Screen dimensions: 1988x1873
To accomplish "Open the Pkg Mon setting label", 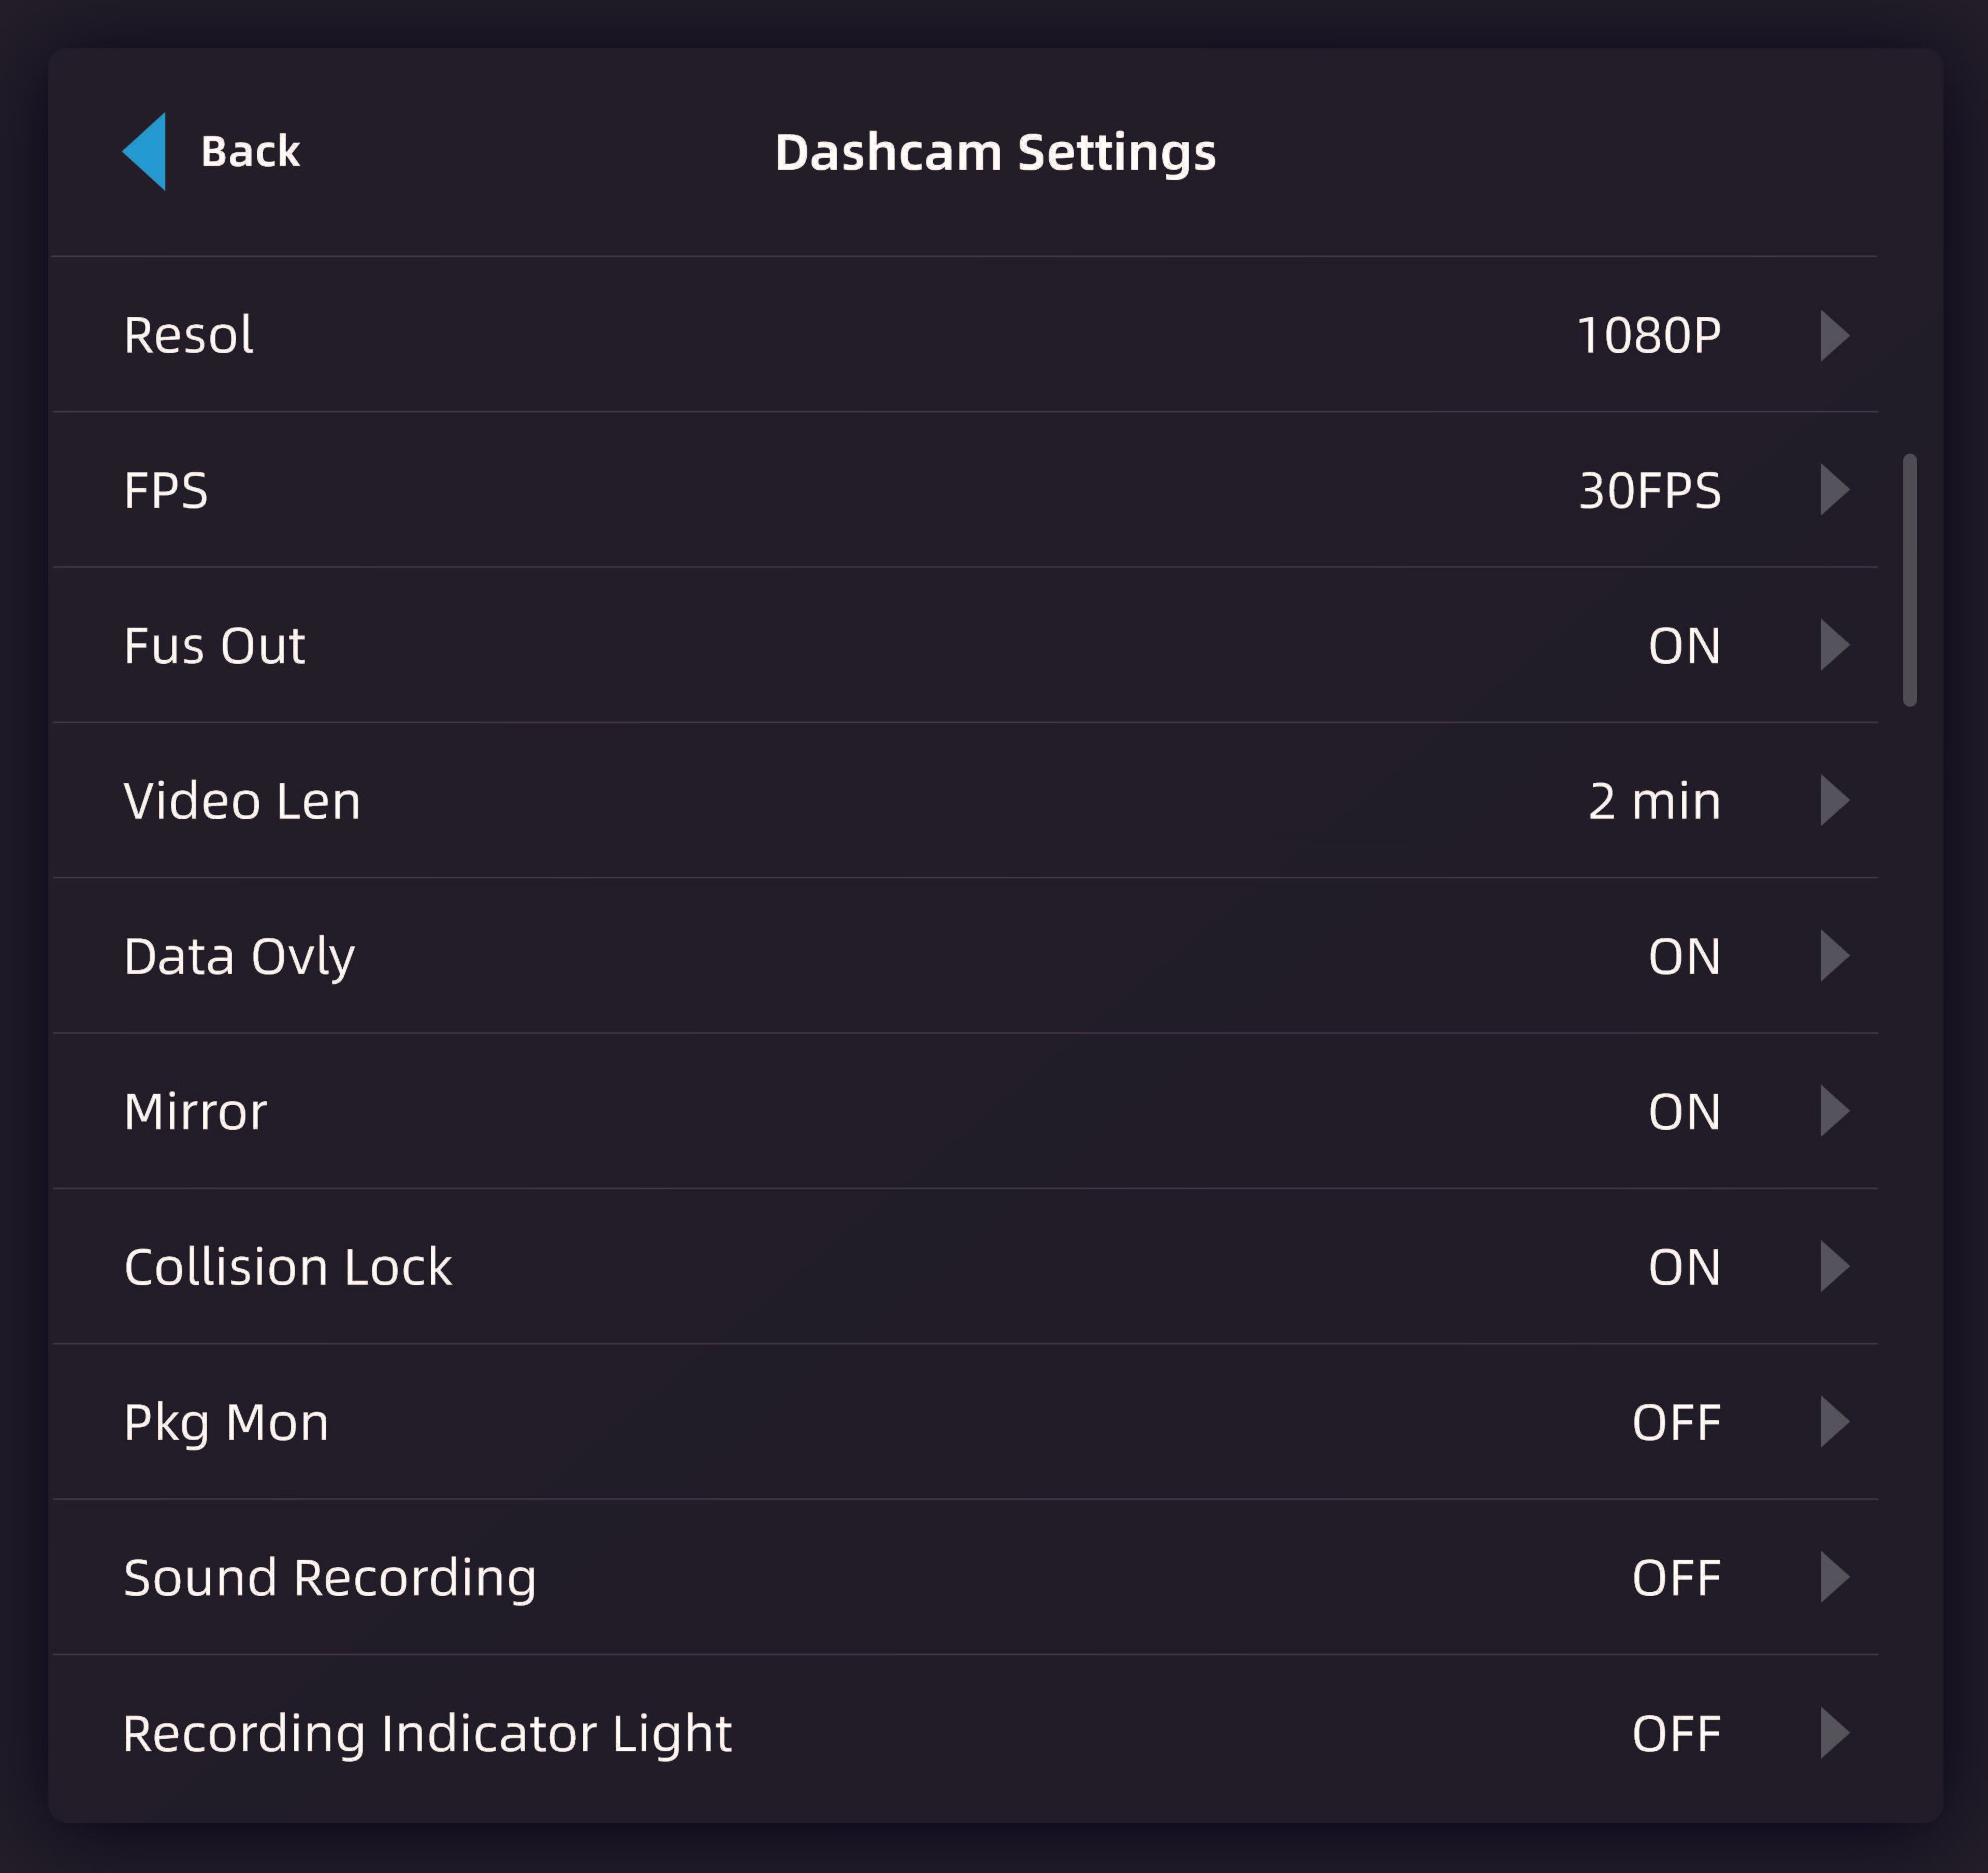I will point(226,1423).
